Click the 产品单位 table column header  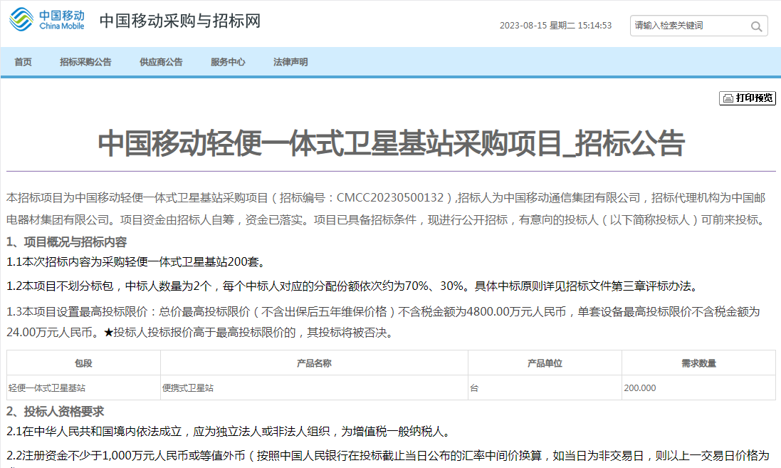point(545,363)
